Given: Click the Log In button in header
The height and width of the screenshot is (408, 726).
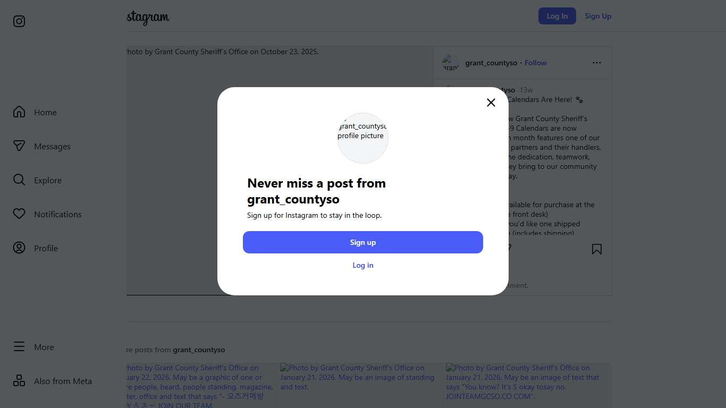Looking at the screenshot, I should [x=557, y=16].
